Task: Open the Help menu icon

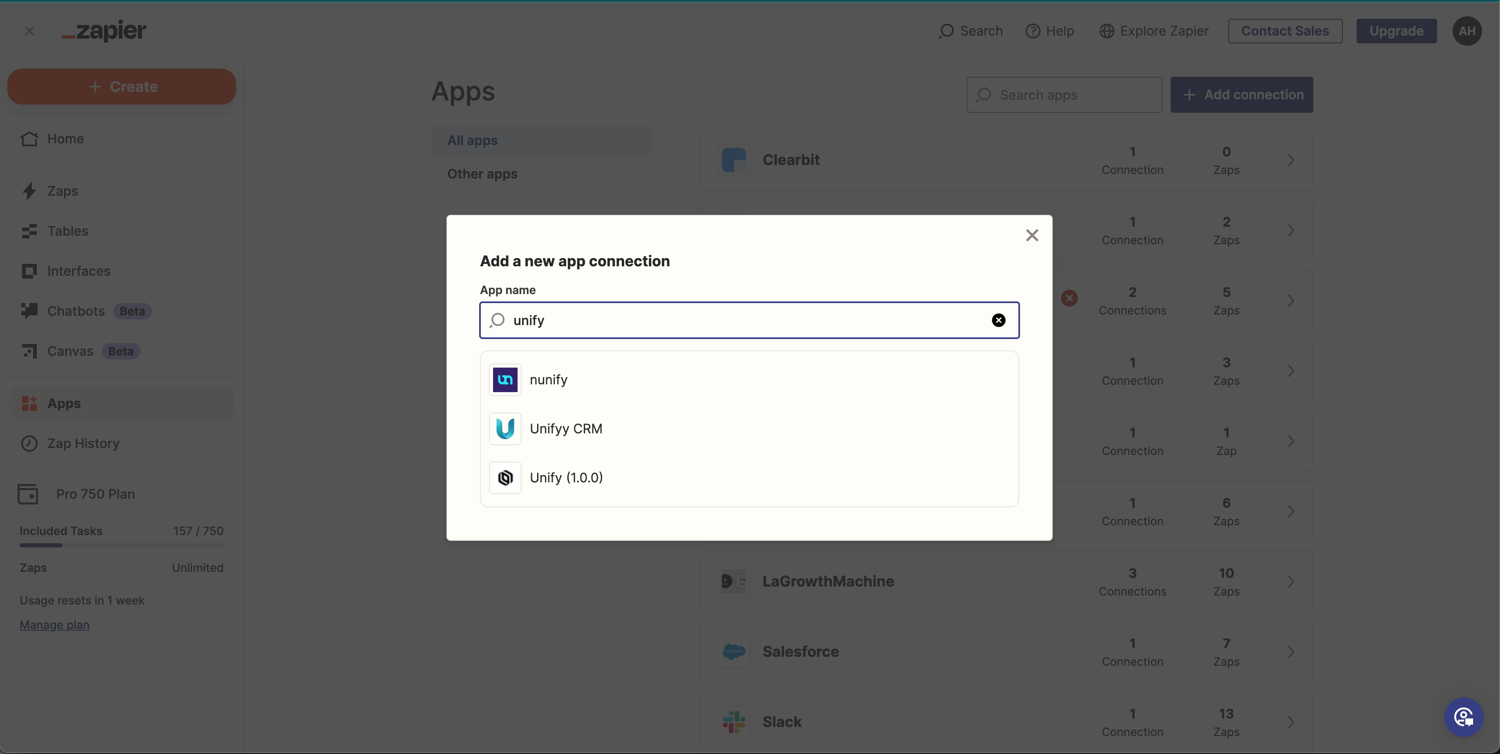Action: tap(1033, 31)
